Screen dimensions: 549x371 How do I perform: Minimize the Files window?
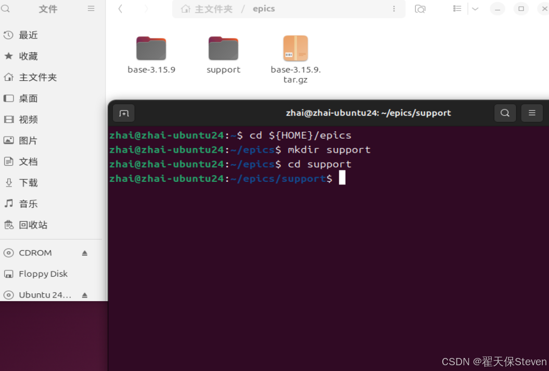click(497, 9)
